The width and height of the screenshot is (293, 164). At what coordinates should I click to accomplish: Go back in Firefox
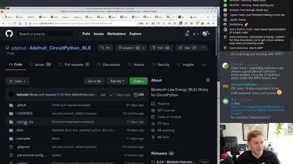pos(4,23)
